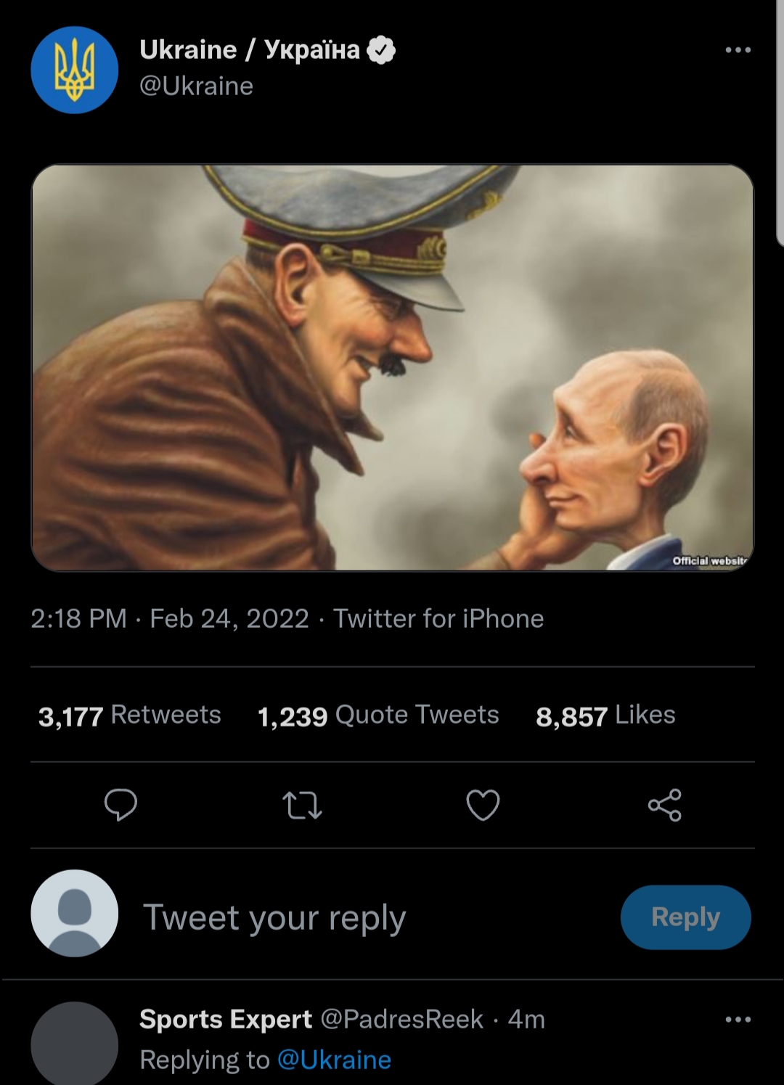Open the cartoon image in the tweet
The width and height of the screenshot is (784, 1085).
[x=392, y=367]
